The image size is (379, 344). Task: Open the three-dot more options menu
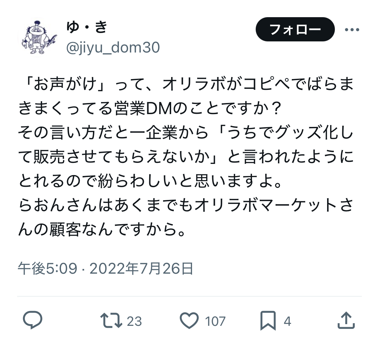coord(352,30)
